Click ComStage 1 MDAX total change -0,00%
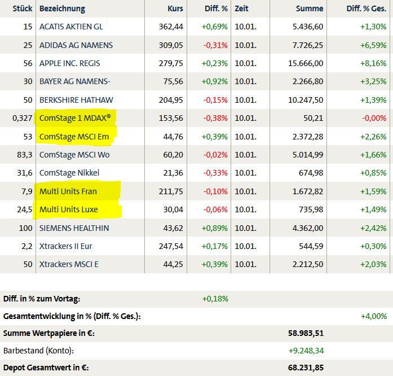This screenshot has width=393, height=376. (x=374, y=118)
